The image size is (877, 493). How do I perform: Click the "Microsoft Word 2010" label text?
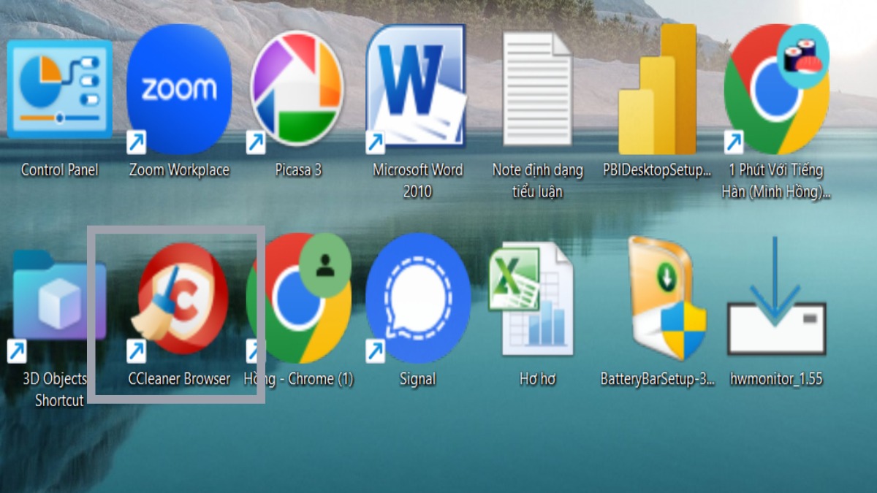(418, 180)
